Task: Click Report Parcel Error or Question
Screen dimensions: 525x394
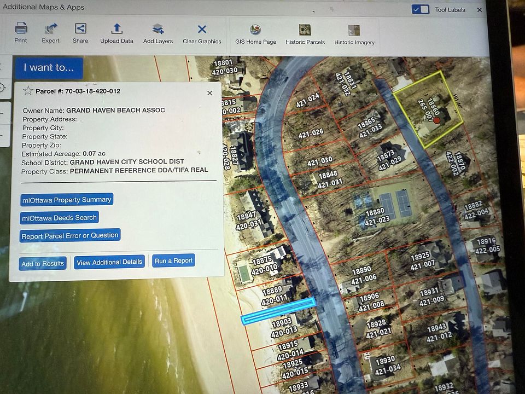Action: click(x=69, y=236)
